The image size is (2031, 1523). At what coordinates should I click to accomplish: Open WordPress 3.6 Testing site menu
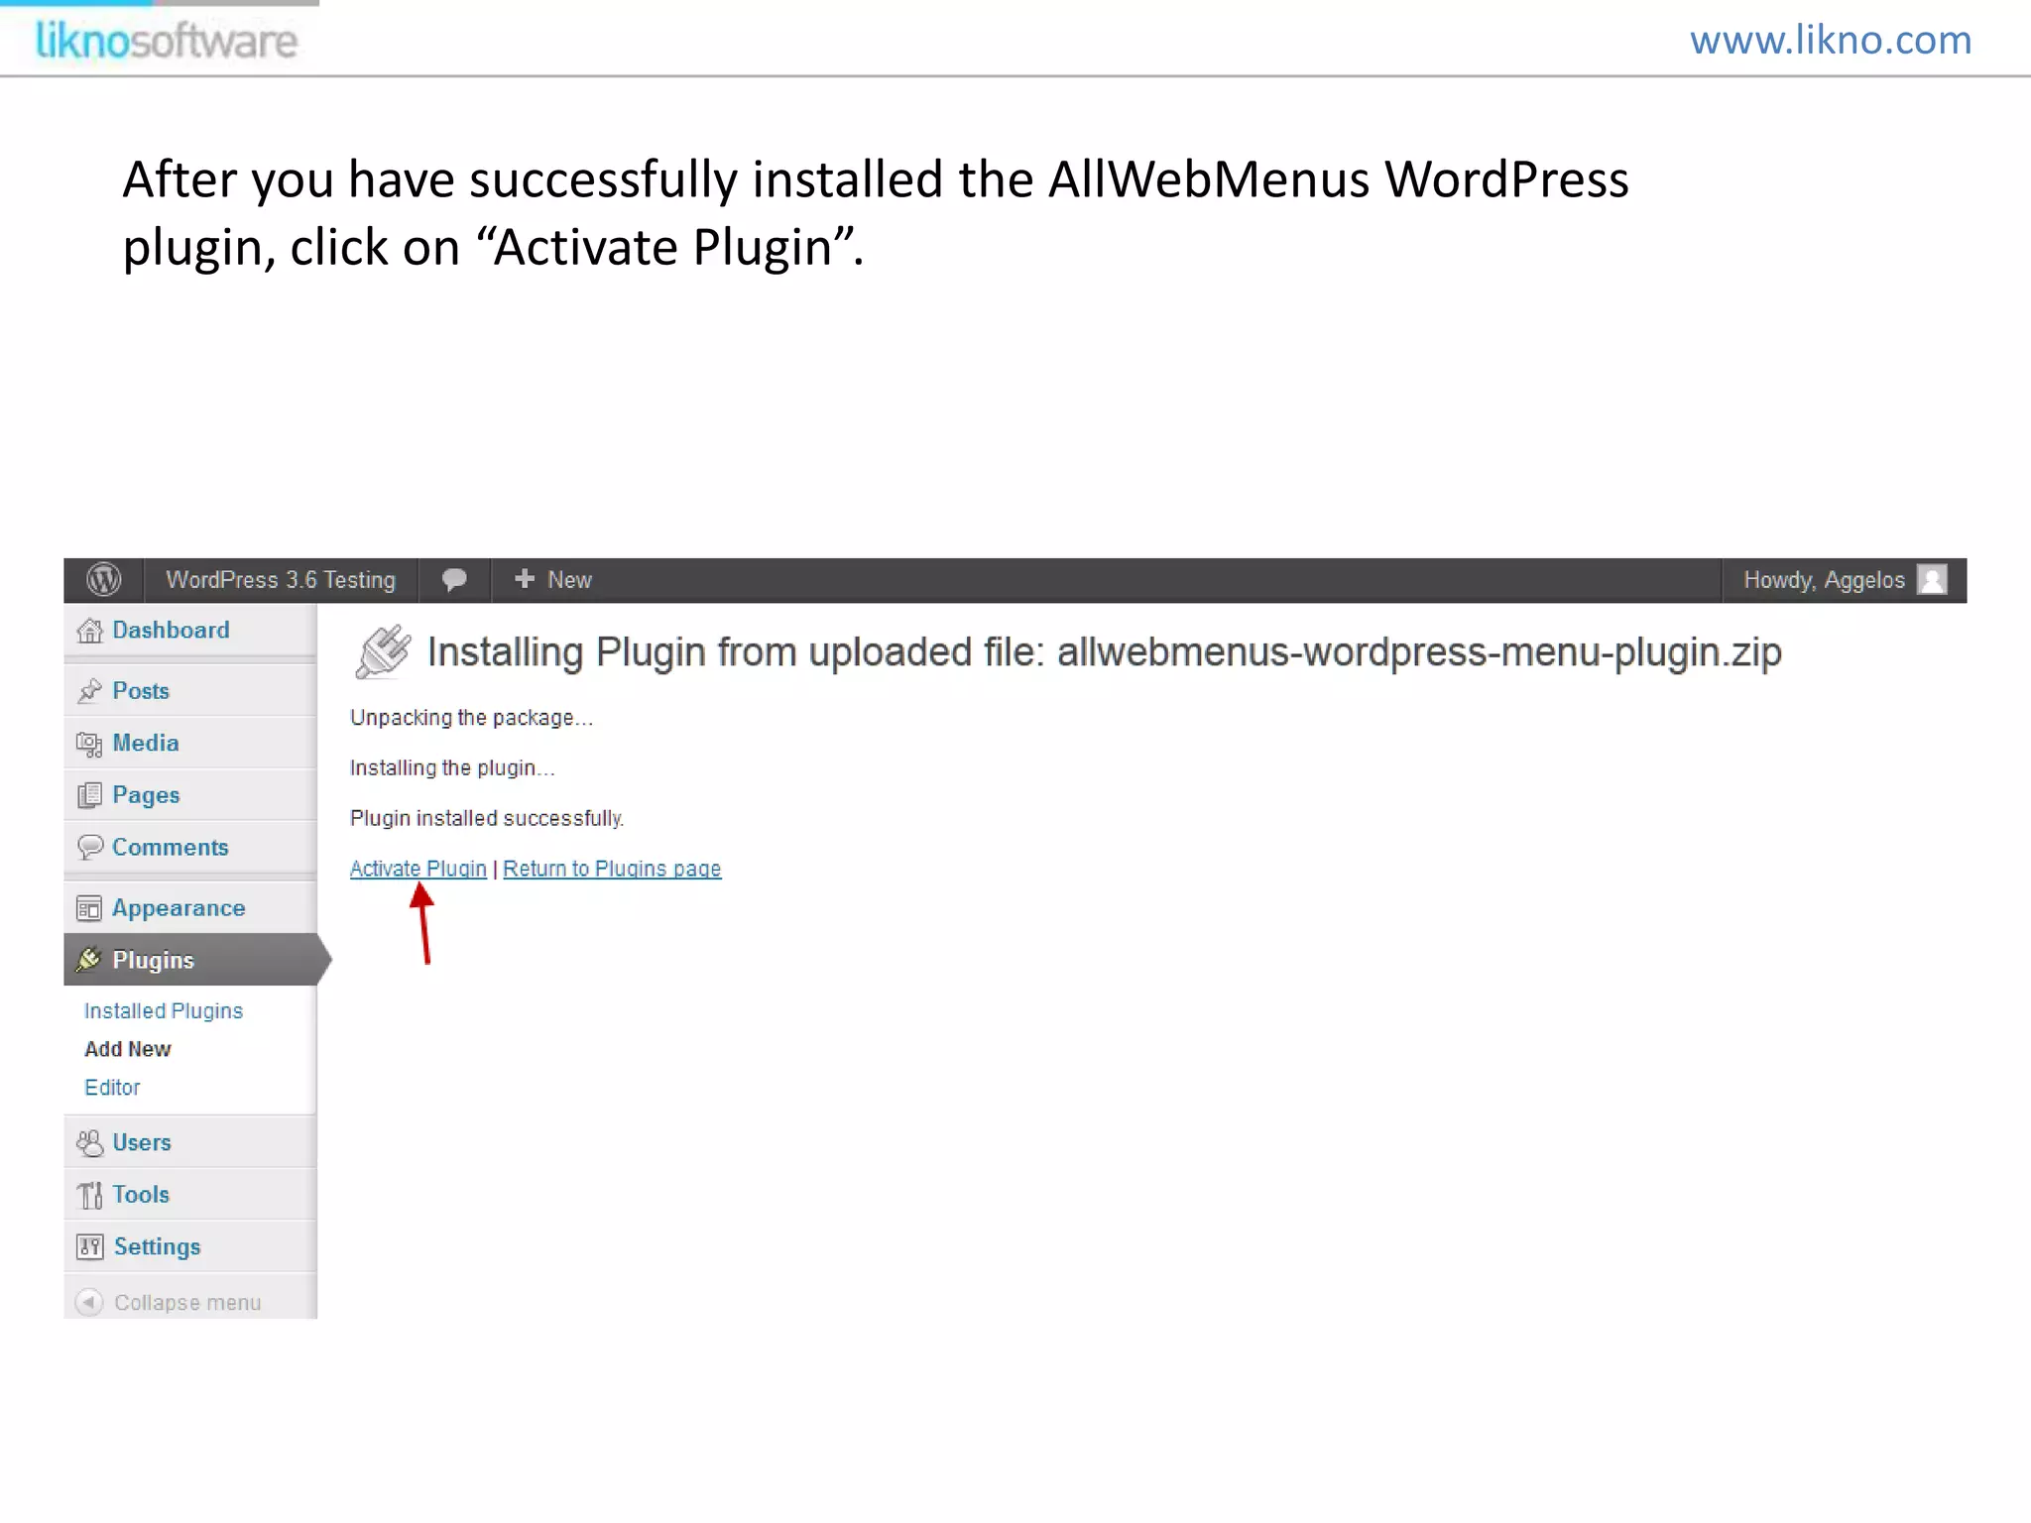tap(281, 580)
